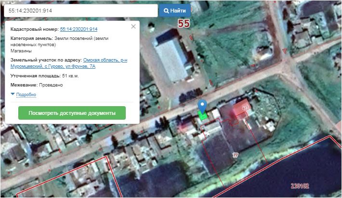This screenshot has width=342, height=198.
Task: Click Посмотреть доступные документы button
Action: pos(72,113)
